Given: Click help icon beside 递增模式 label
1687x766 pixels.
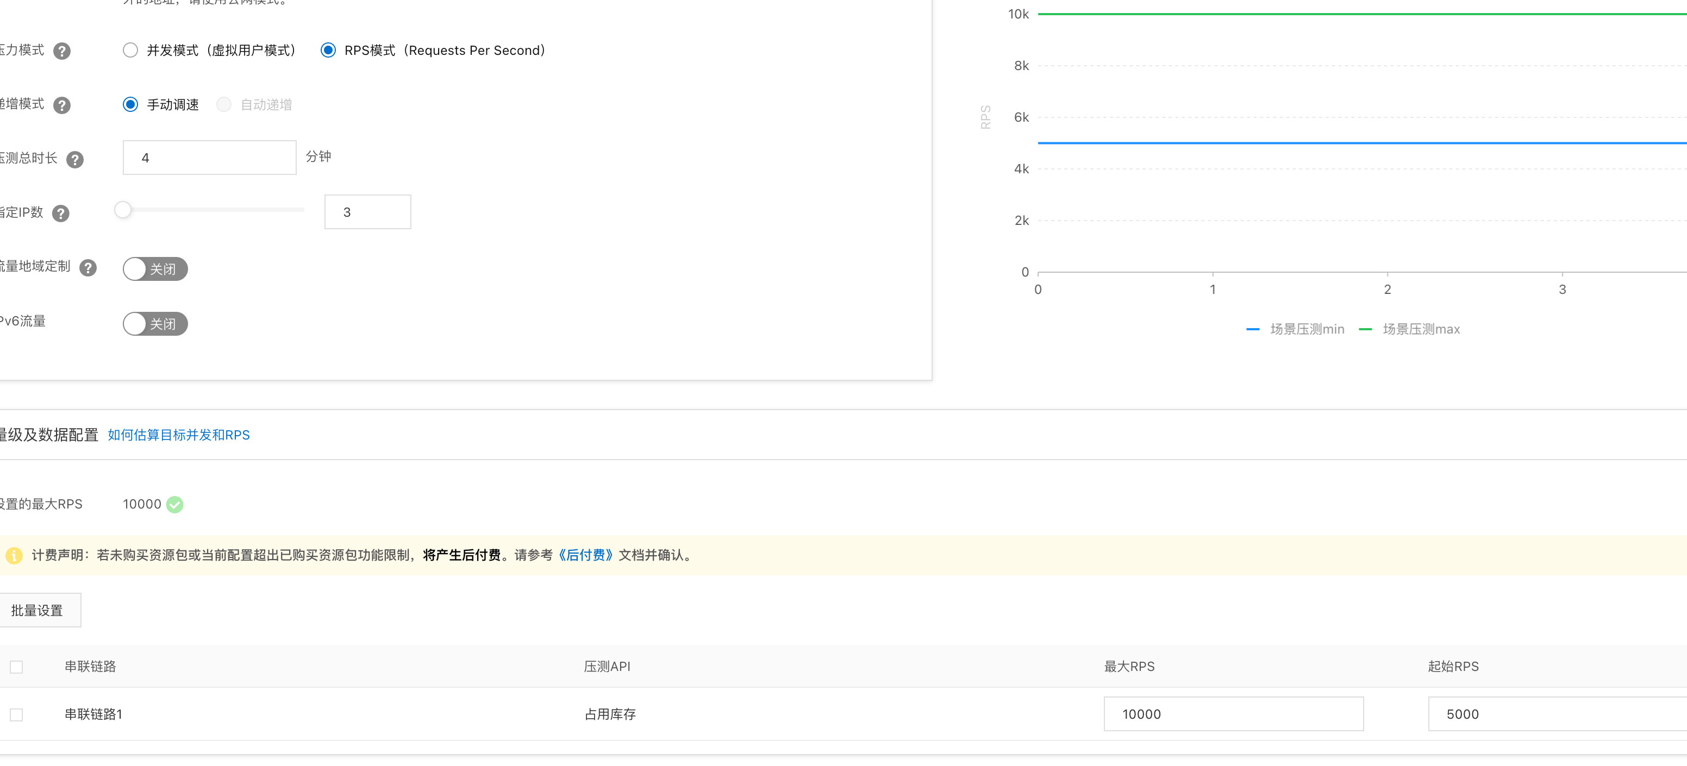Looking at the screenshot, I should point(61,105).
